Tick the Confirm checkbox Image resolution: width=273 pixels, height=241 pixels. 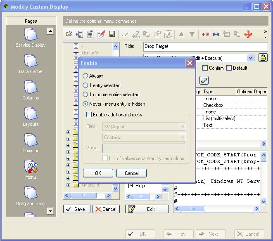click(x=205, y=68)
